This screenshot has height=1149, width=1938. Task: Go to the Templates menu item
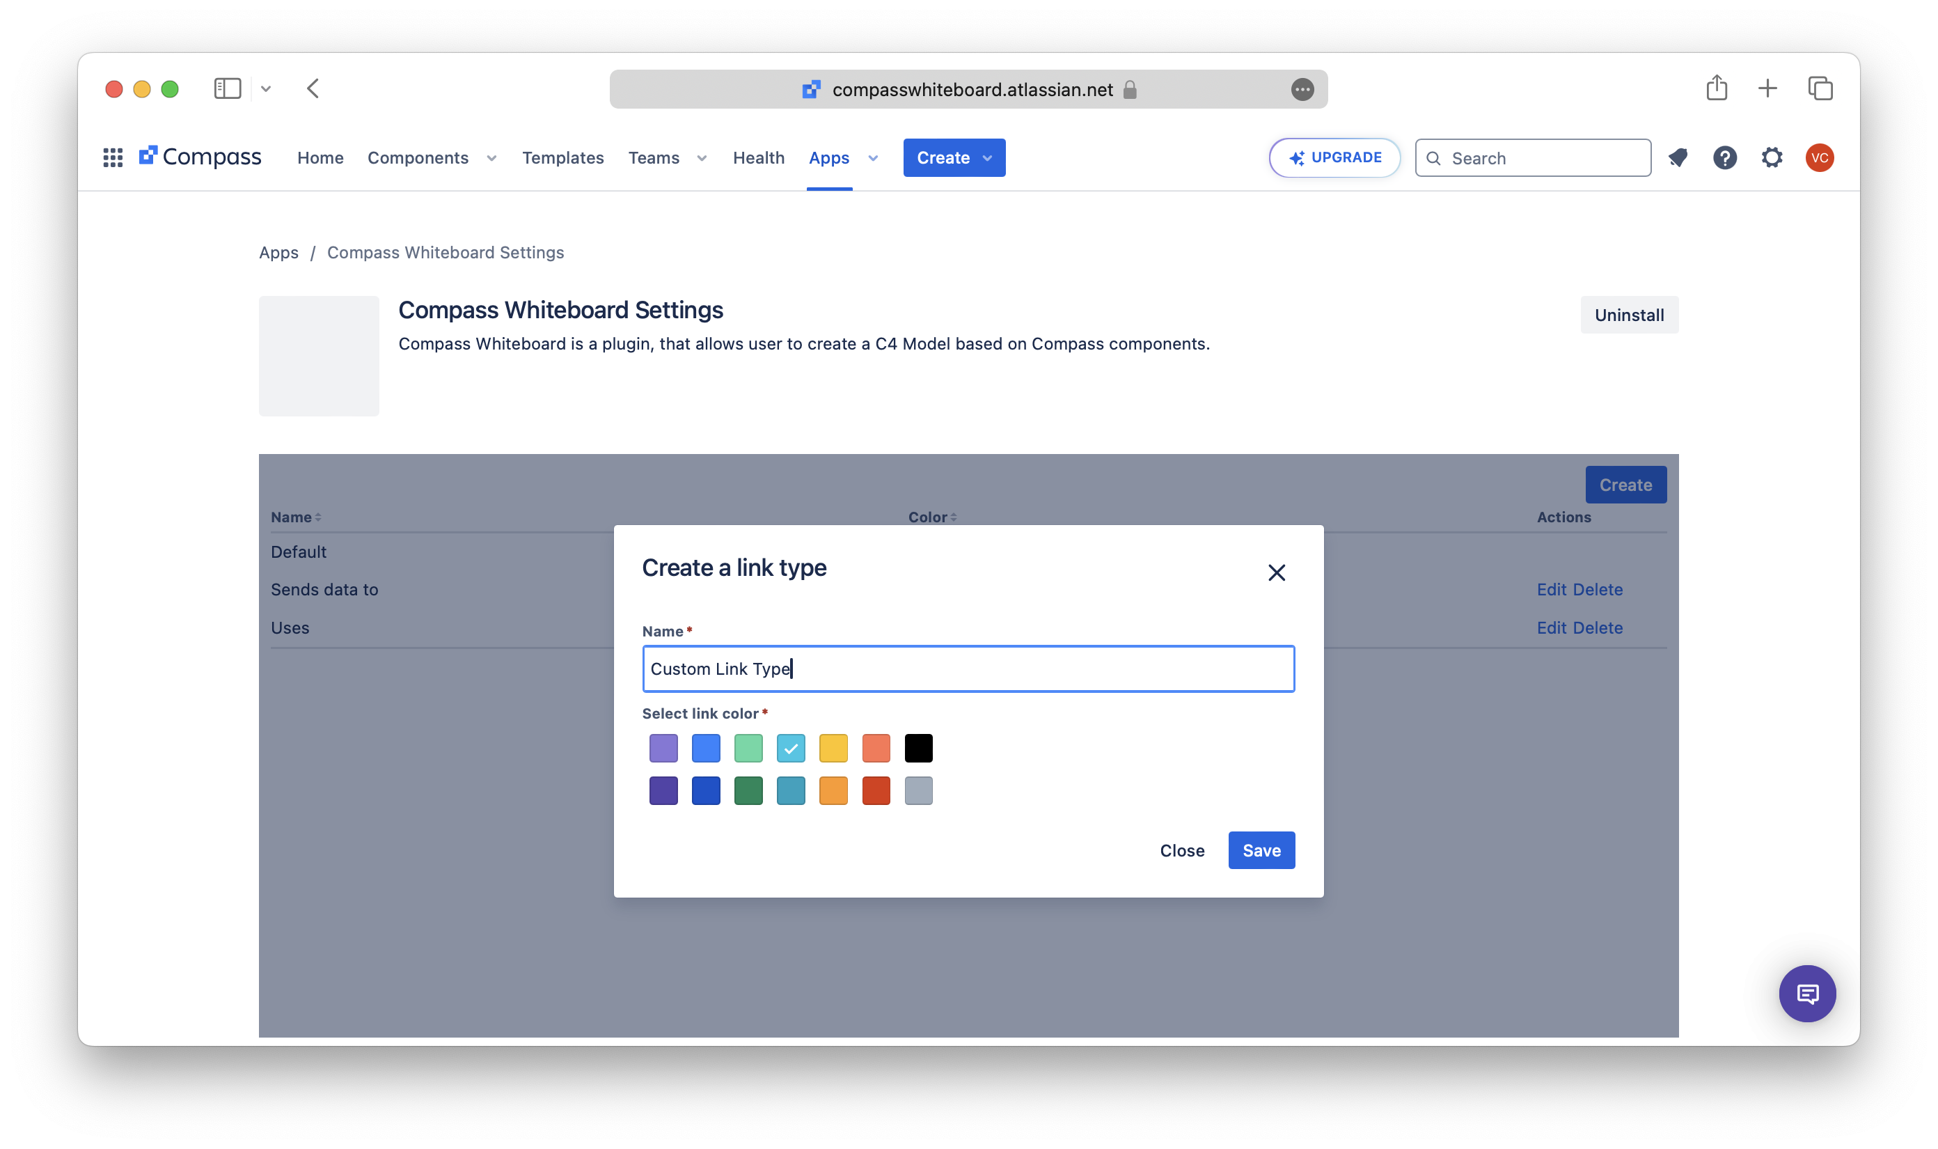[x=562, y=158]
